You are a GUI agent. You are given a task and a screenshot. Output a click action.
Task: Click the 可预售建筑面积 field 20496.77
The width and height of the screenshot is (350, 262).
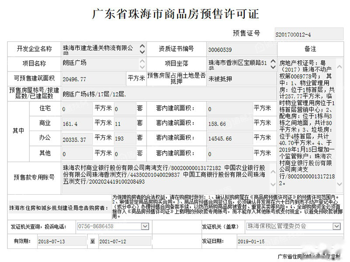coord(94,79)
